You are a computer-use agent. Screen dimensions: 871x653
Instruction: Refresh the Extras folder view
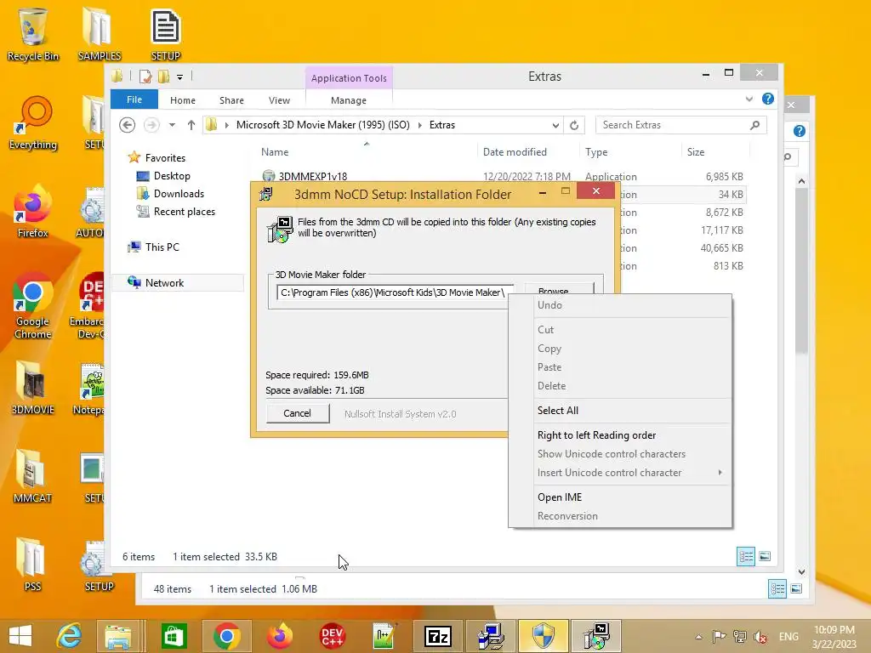click(x=574, y=126)
